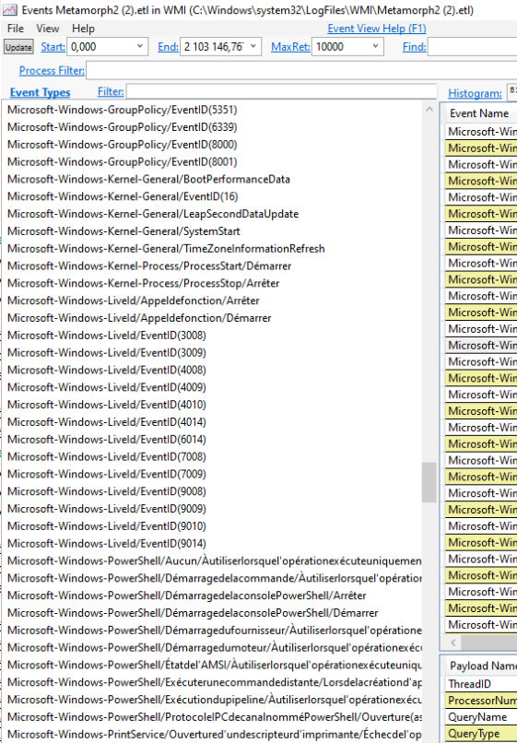Click the End link label
The image size is (517, 743).
click(169, 47)
